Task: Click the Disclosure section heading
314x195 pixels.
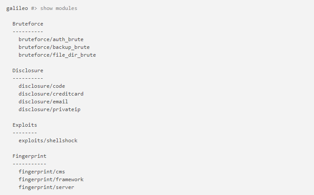Action: coord(28,70)
